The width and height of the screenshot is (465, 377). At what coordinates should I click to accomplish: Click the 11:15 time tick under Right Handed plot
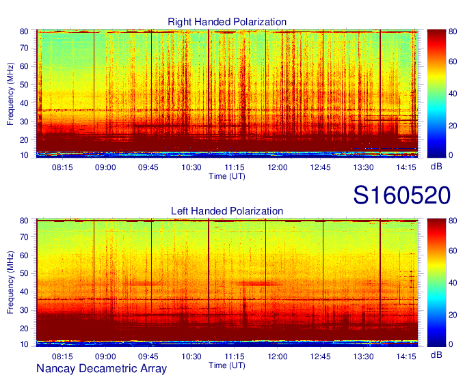[235, 167]
